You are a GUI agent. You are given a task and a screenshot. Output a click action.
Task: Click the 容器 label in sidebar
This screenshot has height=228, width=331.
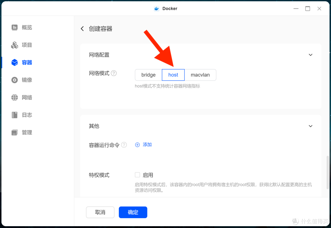click(x=27, y=63)
